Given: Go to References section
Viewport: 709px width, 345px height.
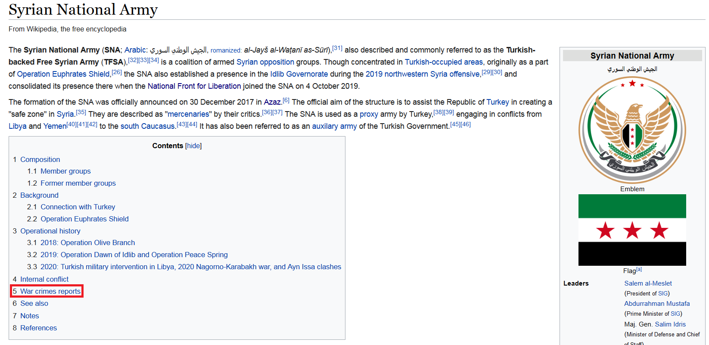Looking at the screenshot, I should pyautogui.click(x=38, y=328).
